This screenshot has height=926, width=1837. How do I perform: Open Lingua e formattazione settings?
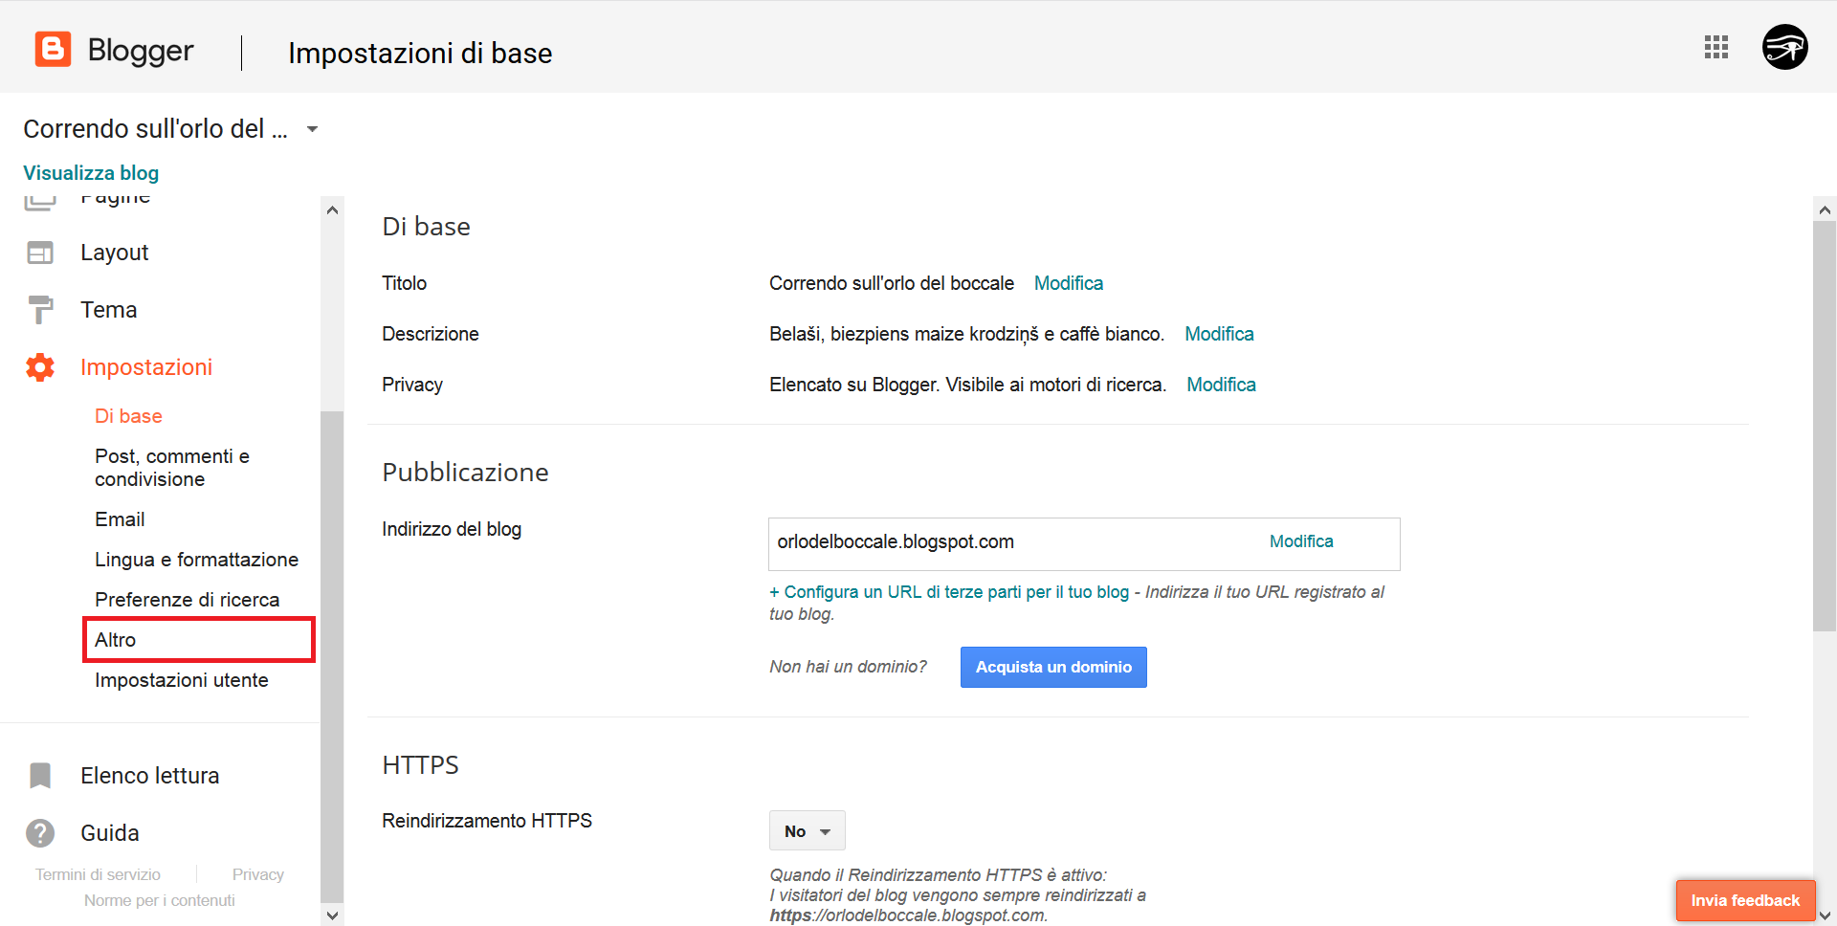click(196, 560)
